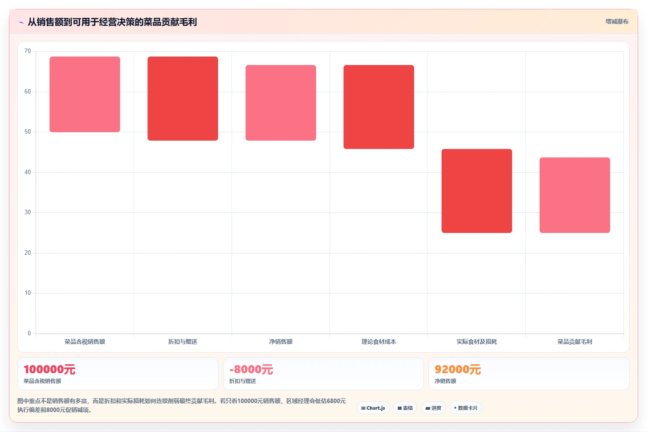Click the 表格 tag chip

(405, 408)
